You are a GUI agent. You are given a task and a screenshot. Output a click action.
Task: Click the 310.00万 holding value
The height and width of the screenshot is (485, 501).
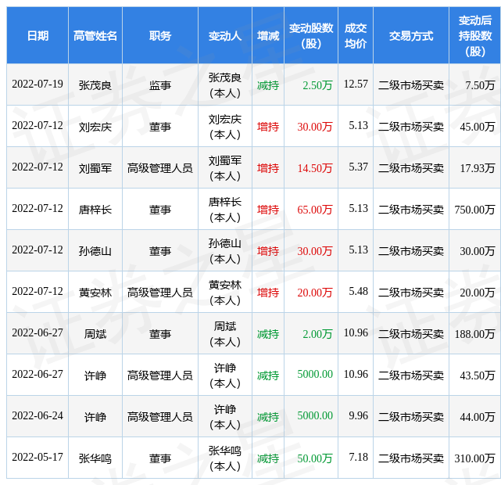click(474, 458)
